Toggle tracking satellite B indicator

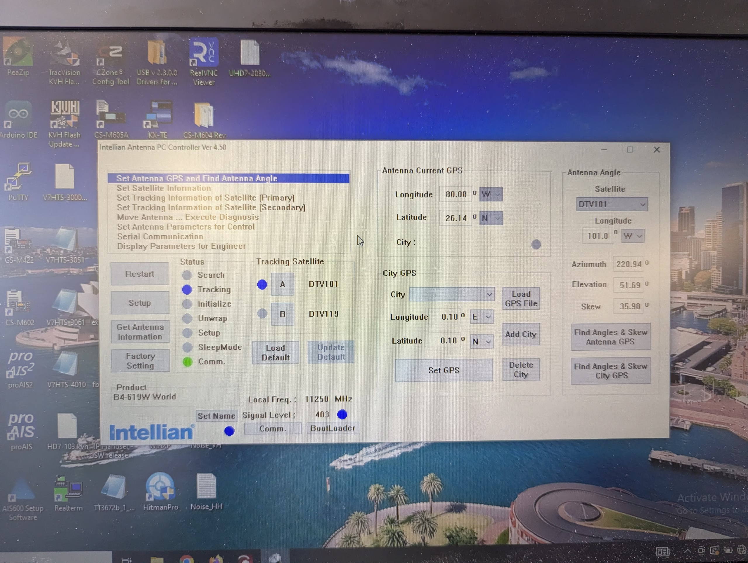point(262,314)
